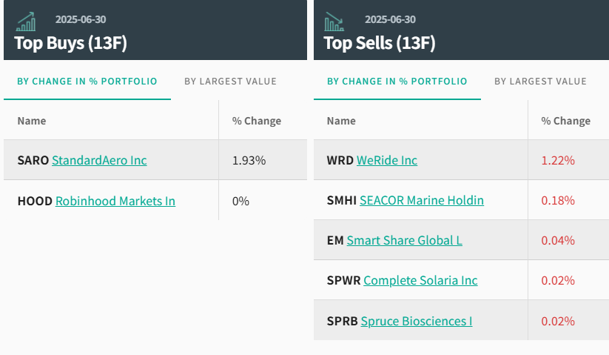Image resolution: width=609 pixels, height=355 pixels.
Task: Open the Smart Share Global link
Action: pyautogui.click(x=405, y=240)
